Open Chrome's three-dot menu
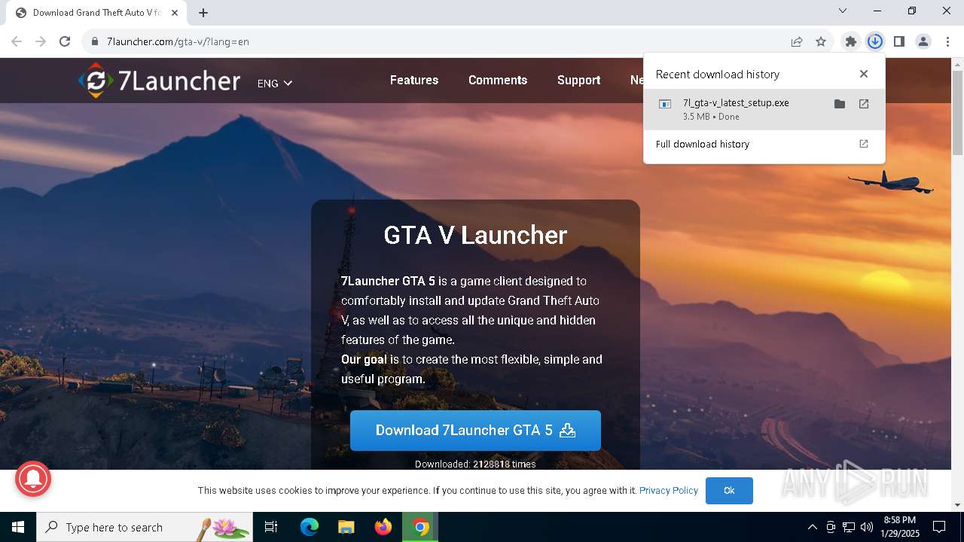964x542 pixels. pyautogui.click(x=947, y=41)
